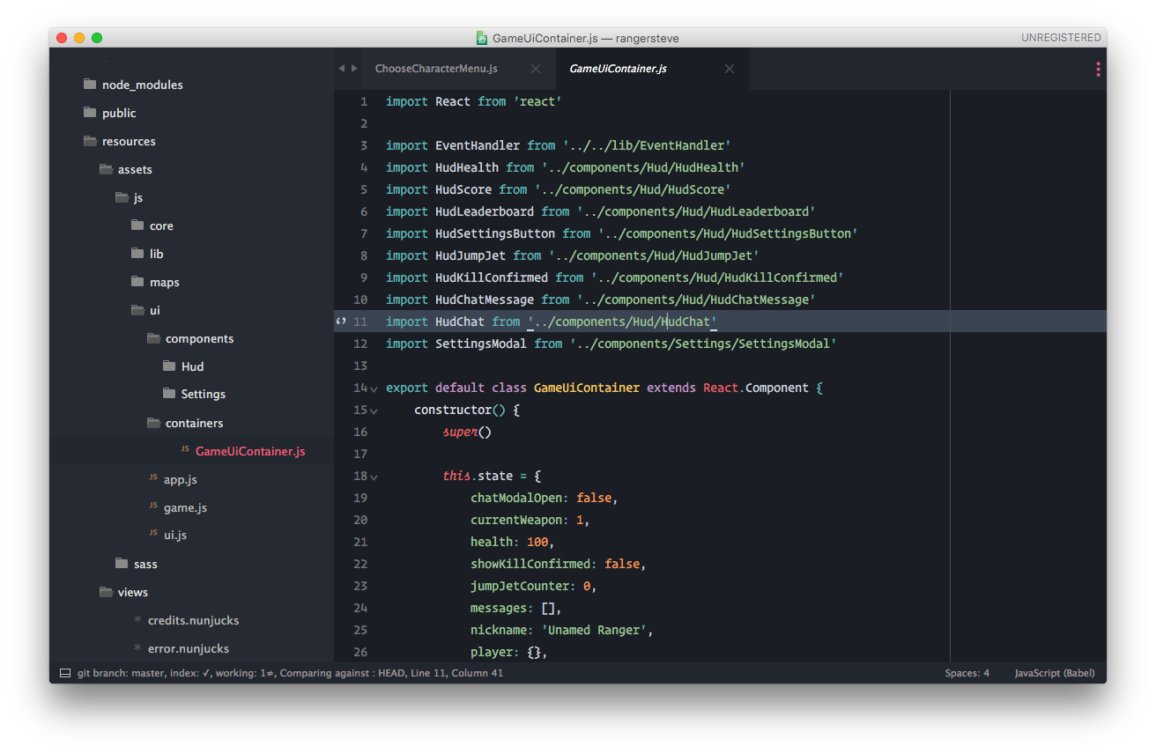Screen dimensions: 1156x754
Task: Click the Hud folder icon
Action: point(169,366)
